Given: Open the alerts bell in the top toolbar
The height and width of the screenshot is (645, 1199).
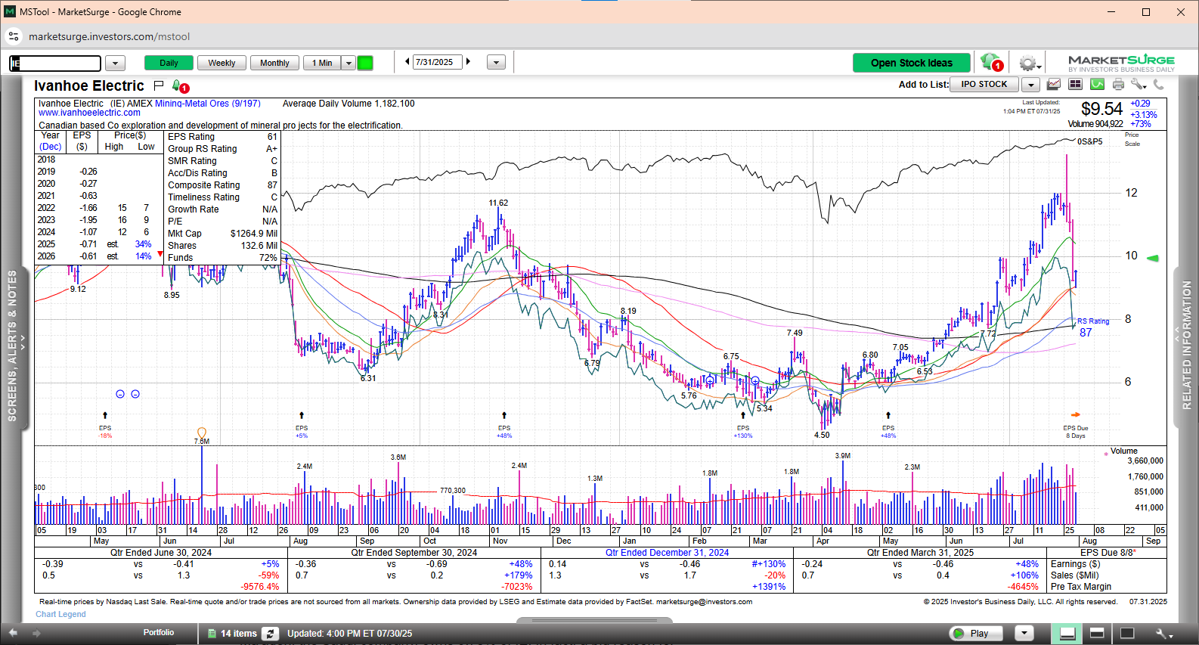Looking at the screenshot, I should click(990, 62).
